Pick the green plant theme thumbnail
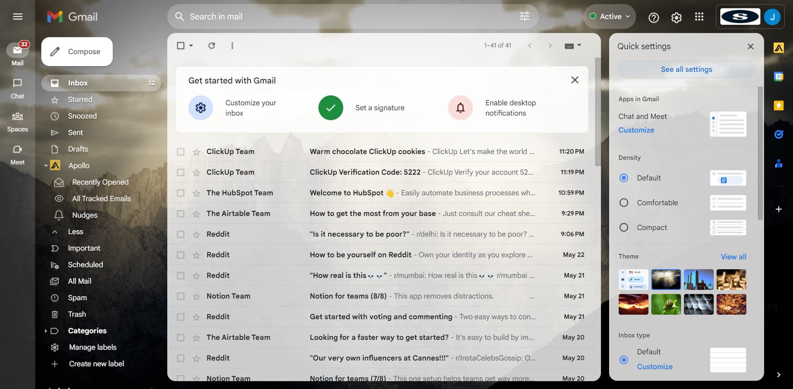The width and height of the screenshot is (793, 389). 666,304
